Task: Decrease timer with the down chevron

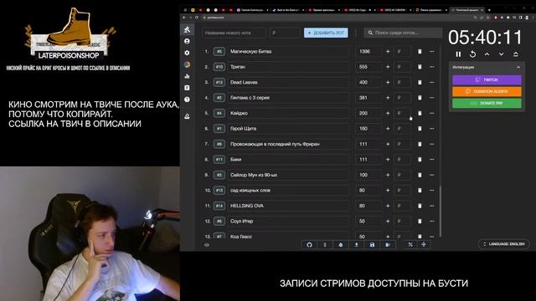Action: (501, 54)
